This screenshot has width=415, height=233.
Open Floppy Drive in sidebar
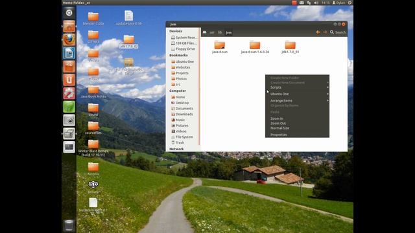pos(184,49)
